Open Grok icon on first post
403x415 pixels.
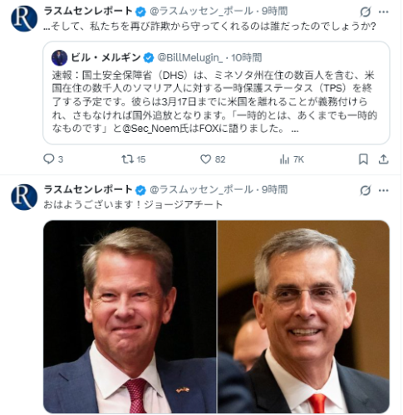(366, 12)
